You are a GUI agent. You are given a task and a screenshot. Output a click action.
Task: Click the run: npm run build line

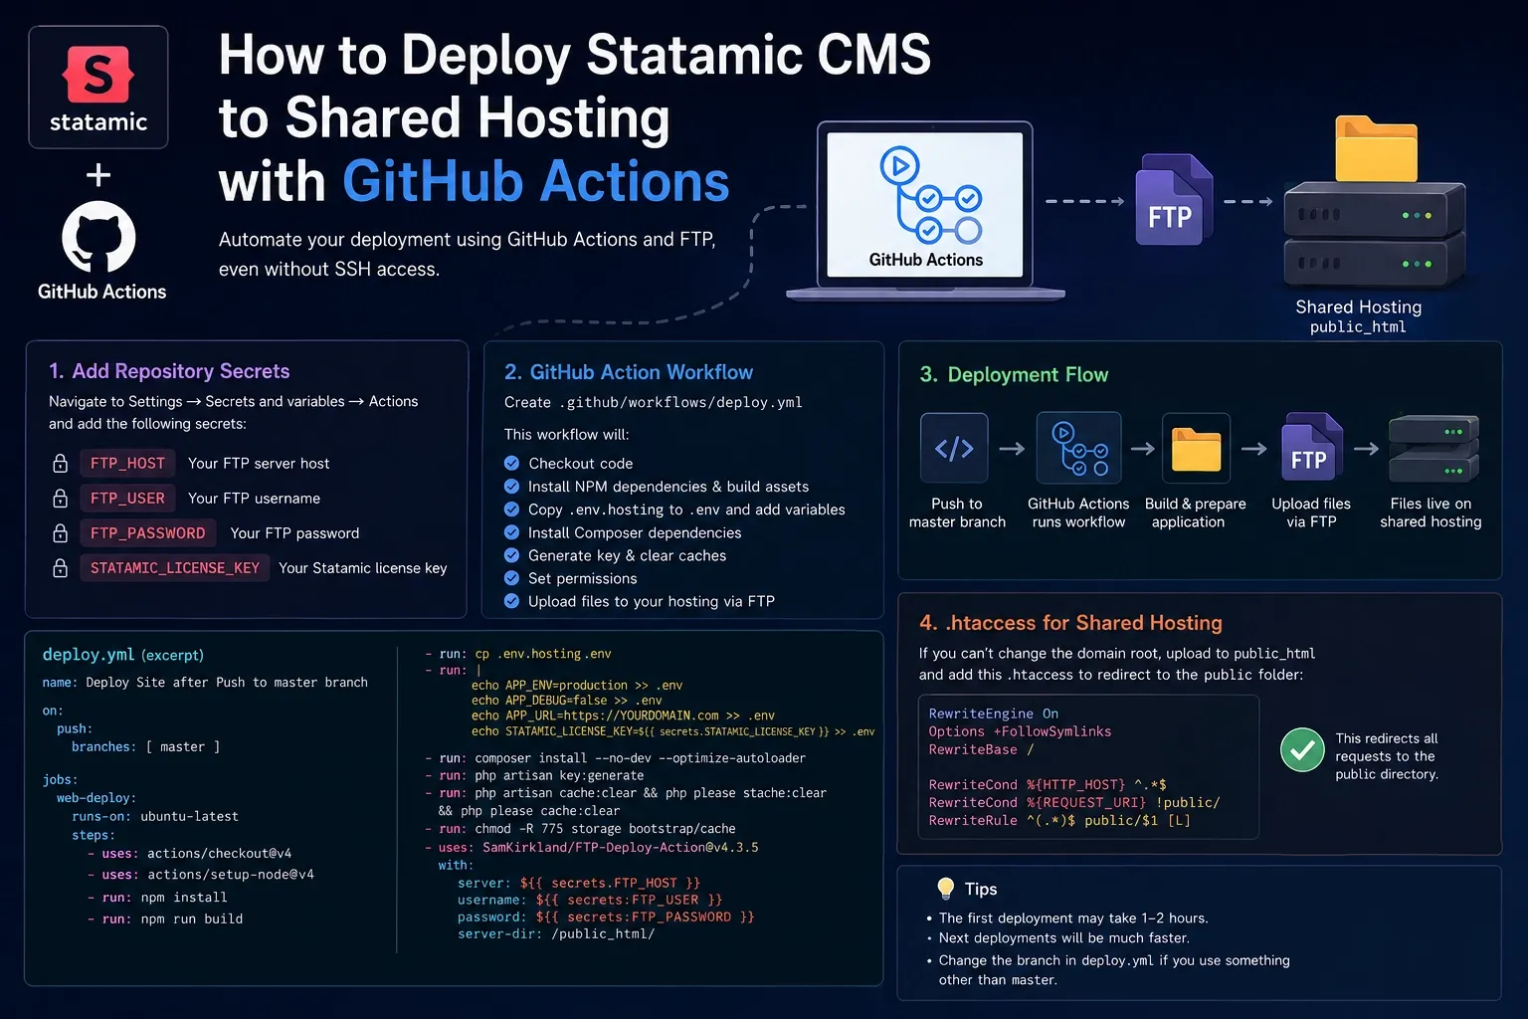coord(165,919)
